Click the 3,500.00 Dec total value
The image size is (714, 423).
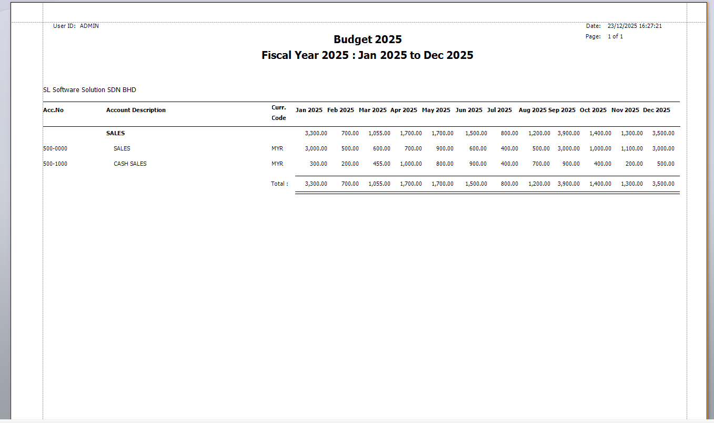pyautogui.click(x=663, y=184)
